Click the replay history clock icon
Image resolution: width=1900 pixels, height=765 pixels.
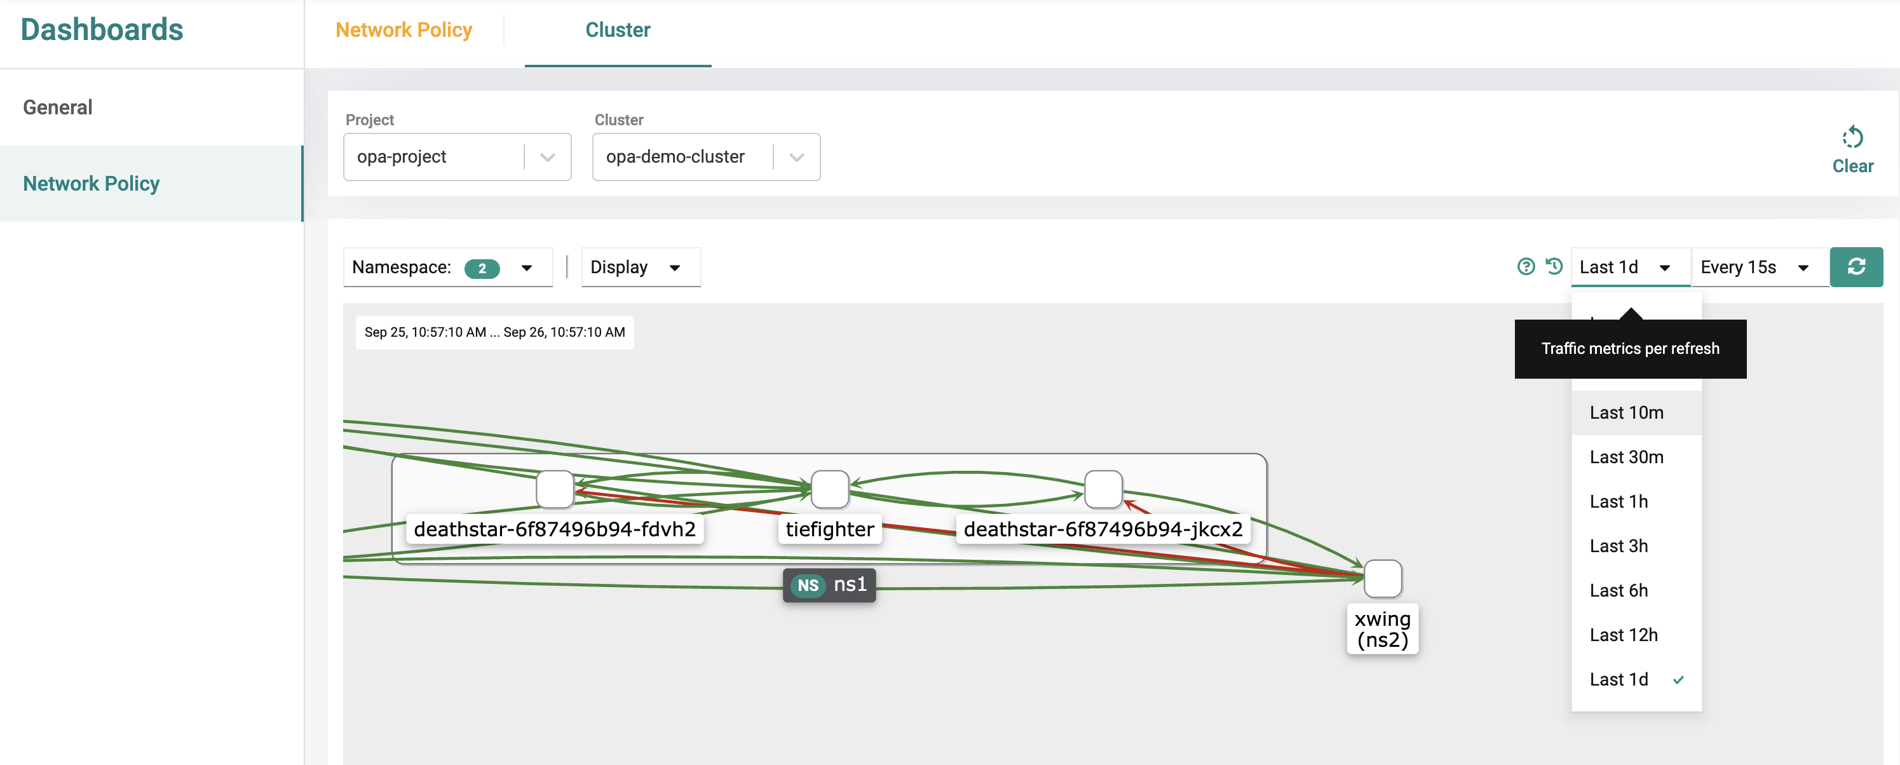[1553, 266]
